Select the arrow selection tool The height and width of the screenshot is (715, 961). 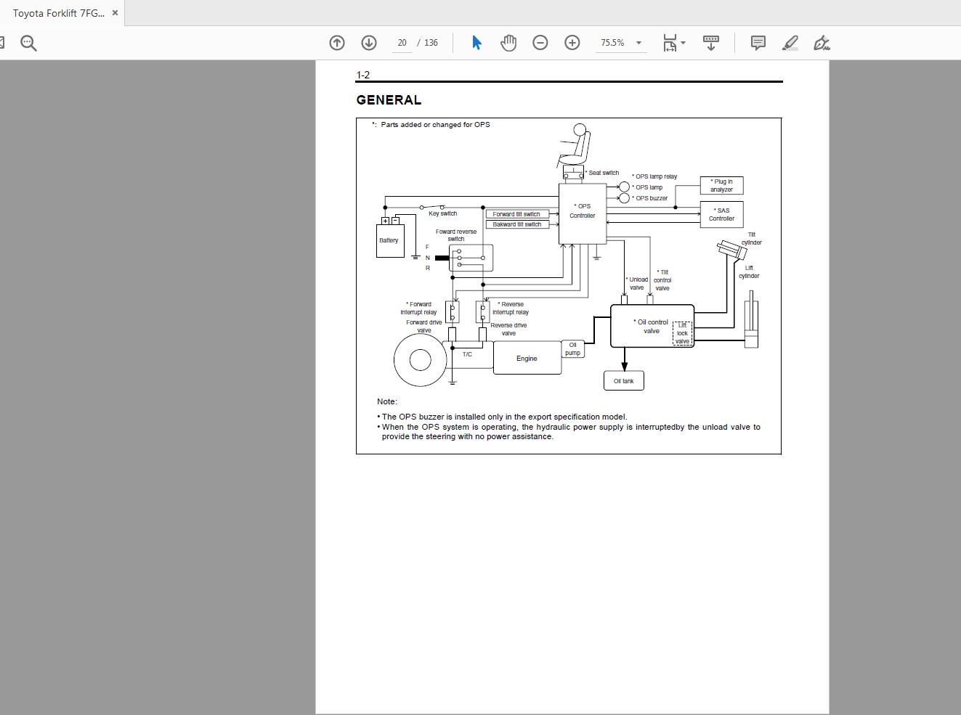[x=477, y=43]
